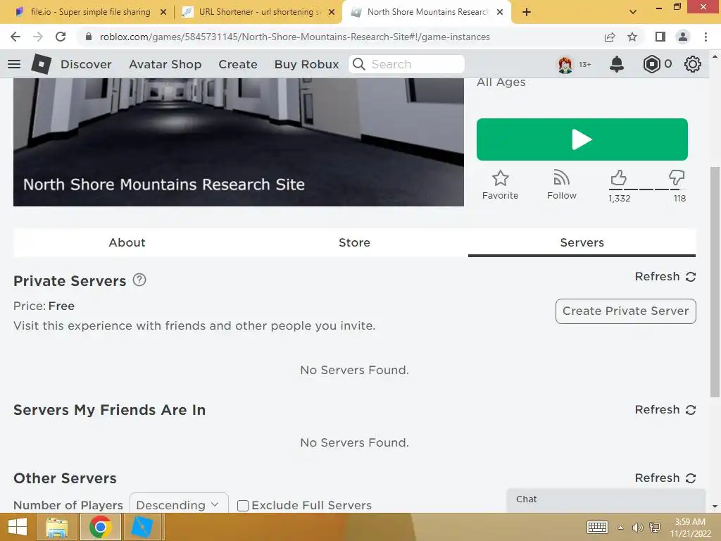Open File Explorer from the taskbar

(x=56, y=527)
